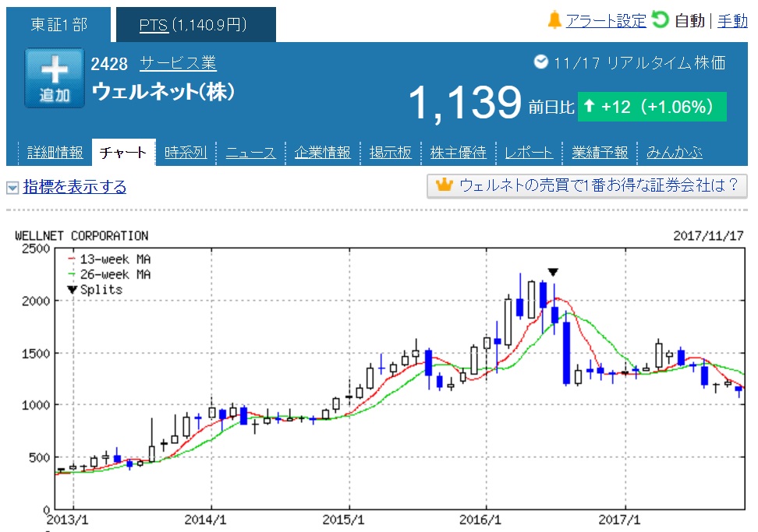The width and height of the screenshot is (758, 532).
Task: Click the サービス業 sector link
Action: click(x=178, y=63)
